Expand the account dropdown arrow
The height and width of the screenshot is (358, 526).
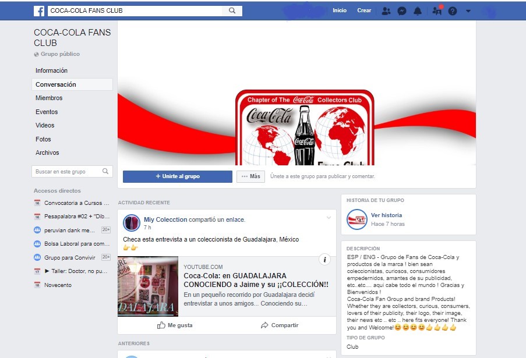click(x=468, y=11)
